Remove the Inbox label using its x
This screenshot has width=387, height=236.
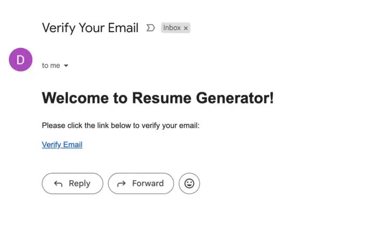point(185,28)
